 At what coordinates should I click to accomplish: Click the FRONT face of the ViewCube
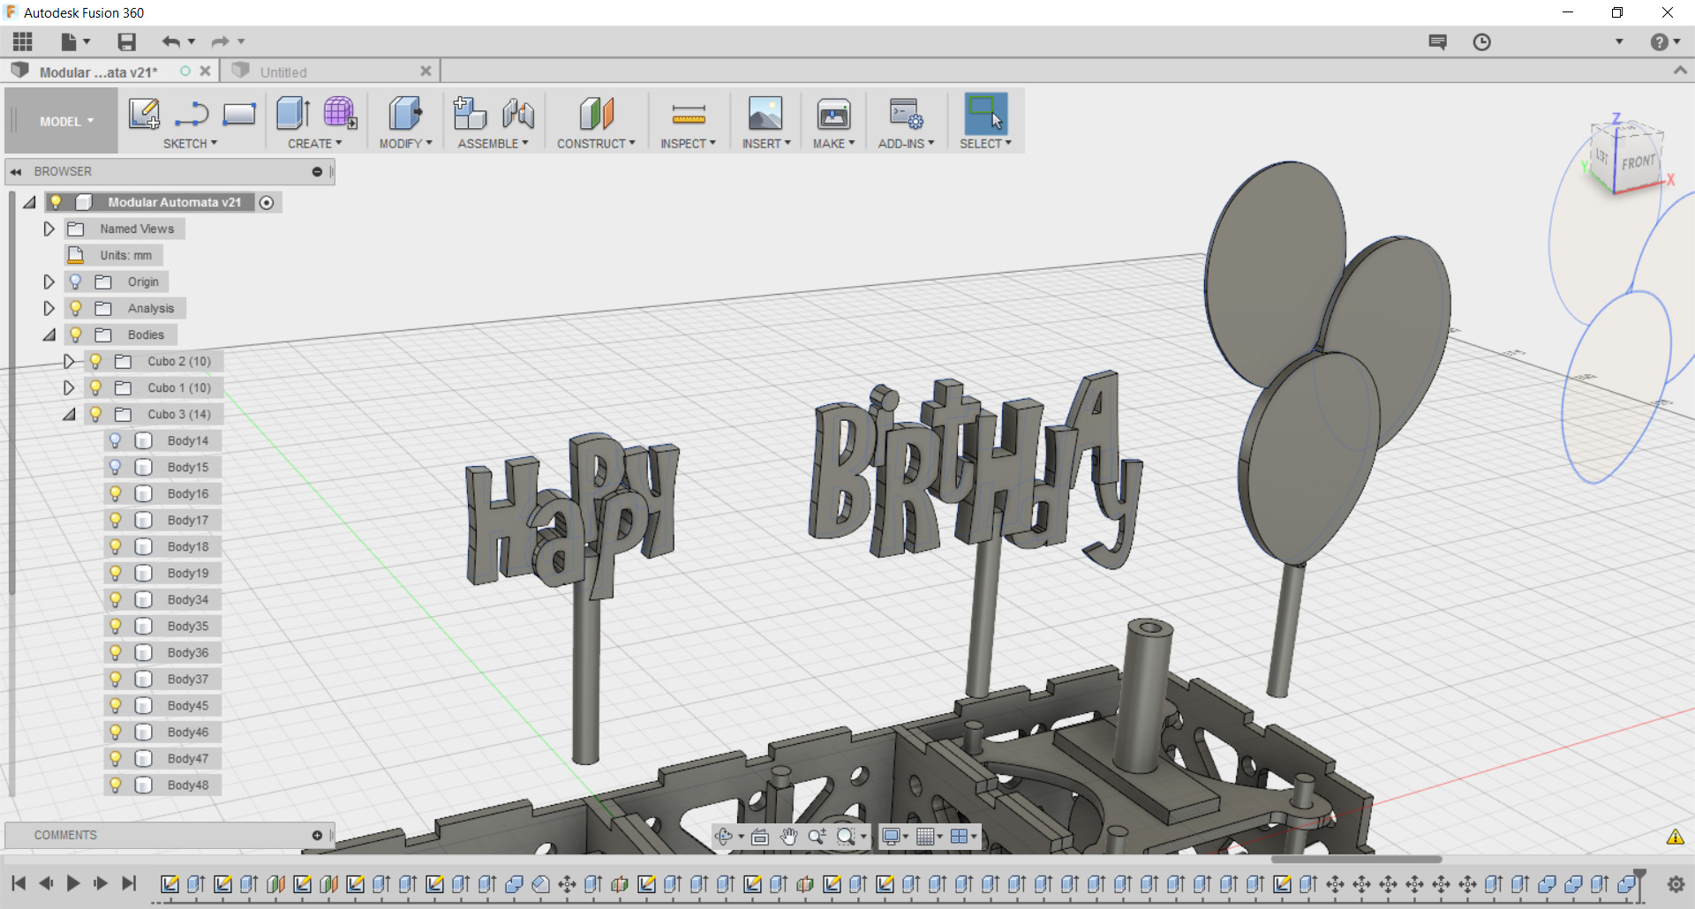click(1638, 162)
